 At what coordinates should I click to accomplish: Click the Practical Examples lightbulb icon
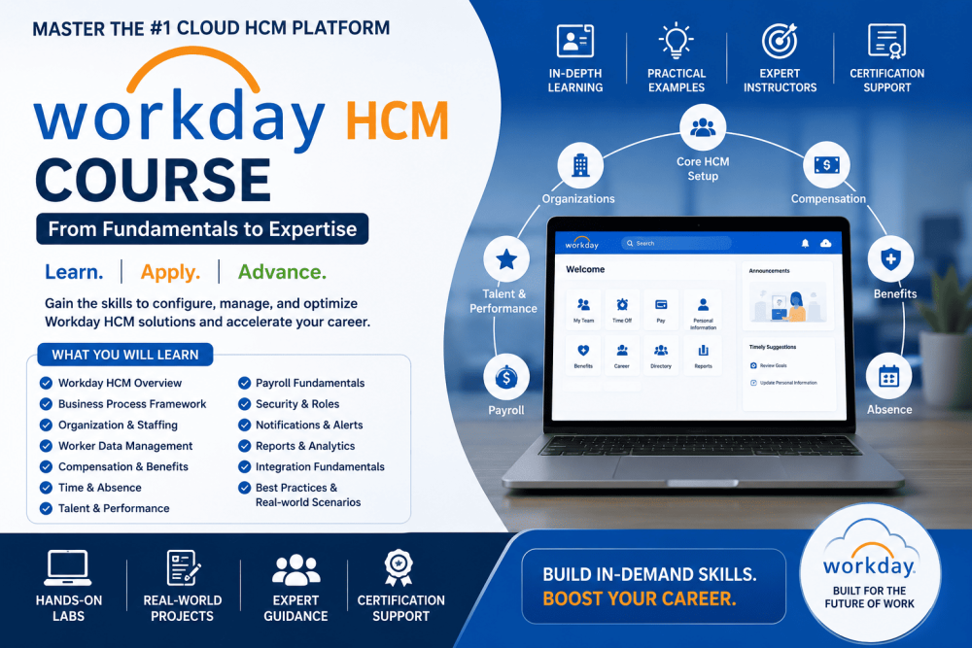click(x=676, y=41)
